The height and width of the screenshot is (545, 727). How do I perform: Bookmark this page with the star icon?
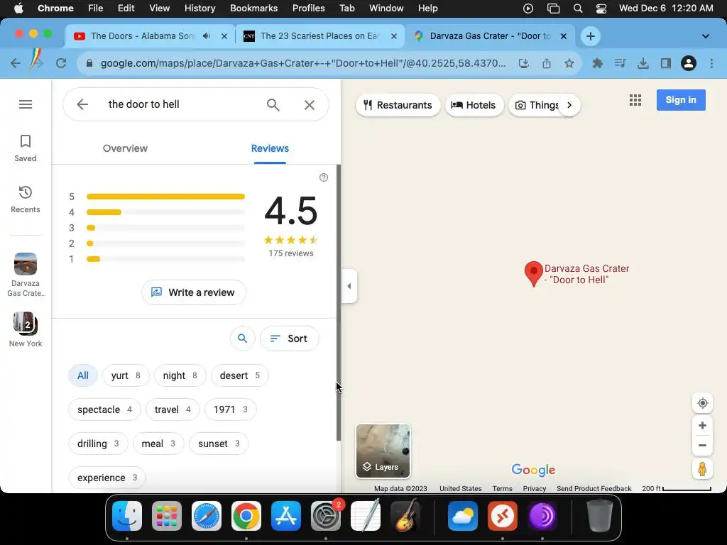[569, 63]
